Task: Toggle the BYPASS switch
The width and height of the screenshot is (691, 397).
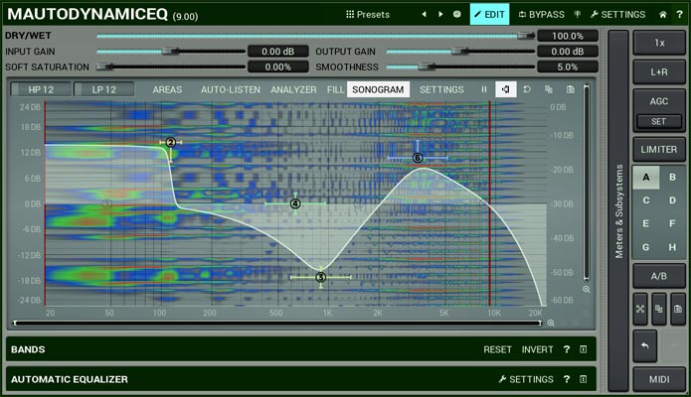Action: coord(541,15)
